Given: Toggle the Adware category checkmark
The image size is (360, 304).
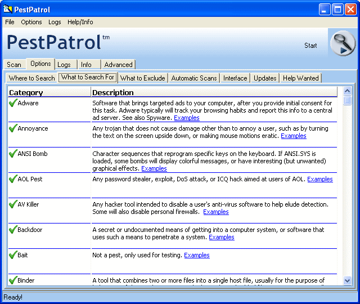Looking at the screenshot, I should 13,103.
